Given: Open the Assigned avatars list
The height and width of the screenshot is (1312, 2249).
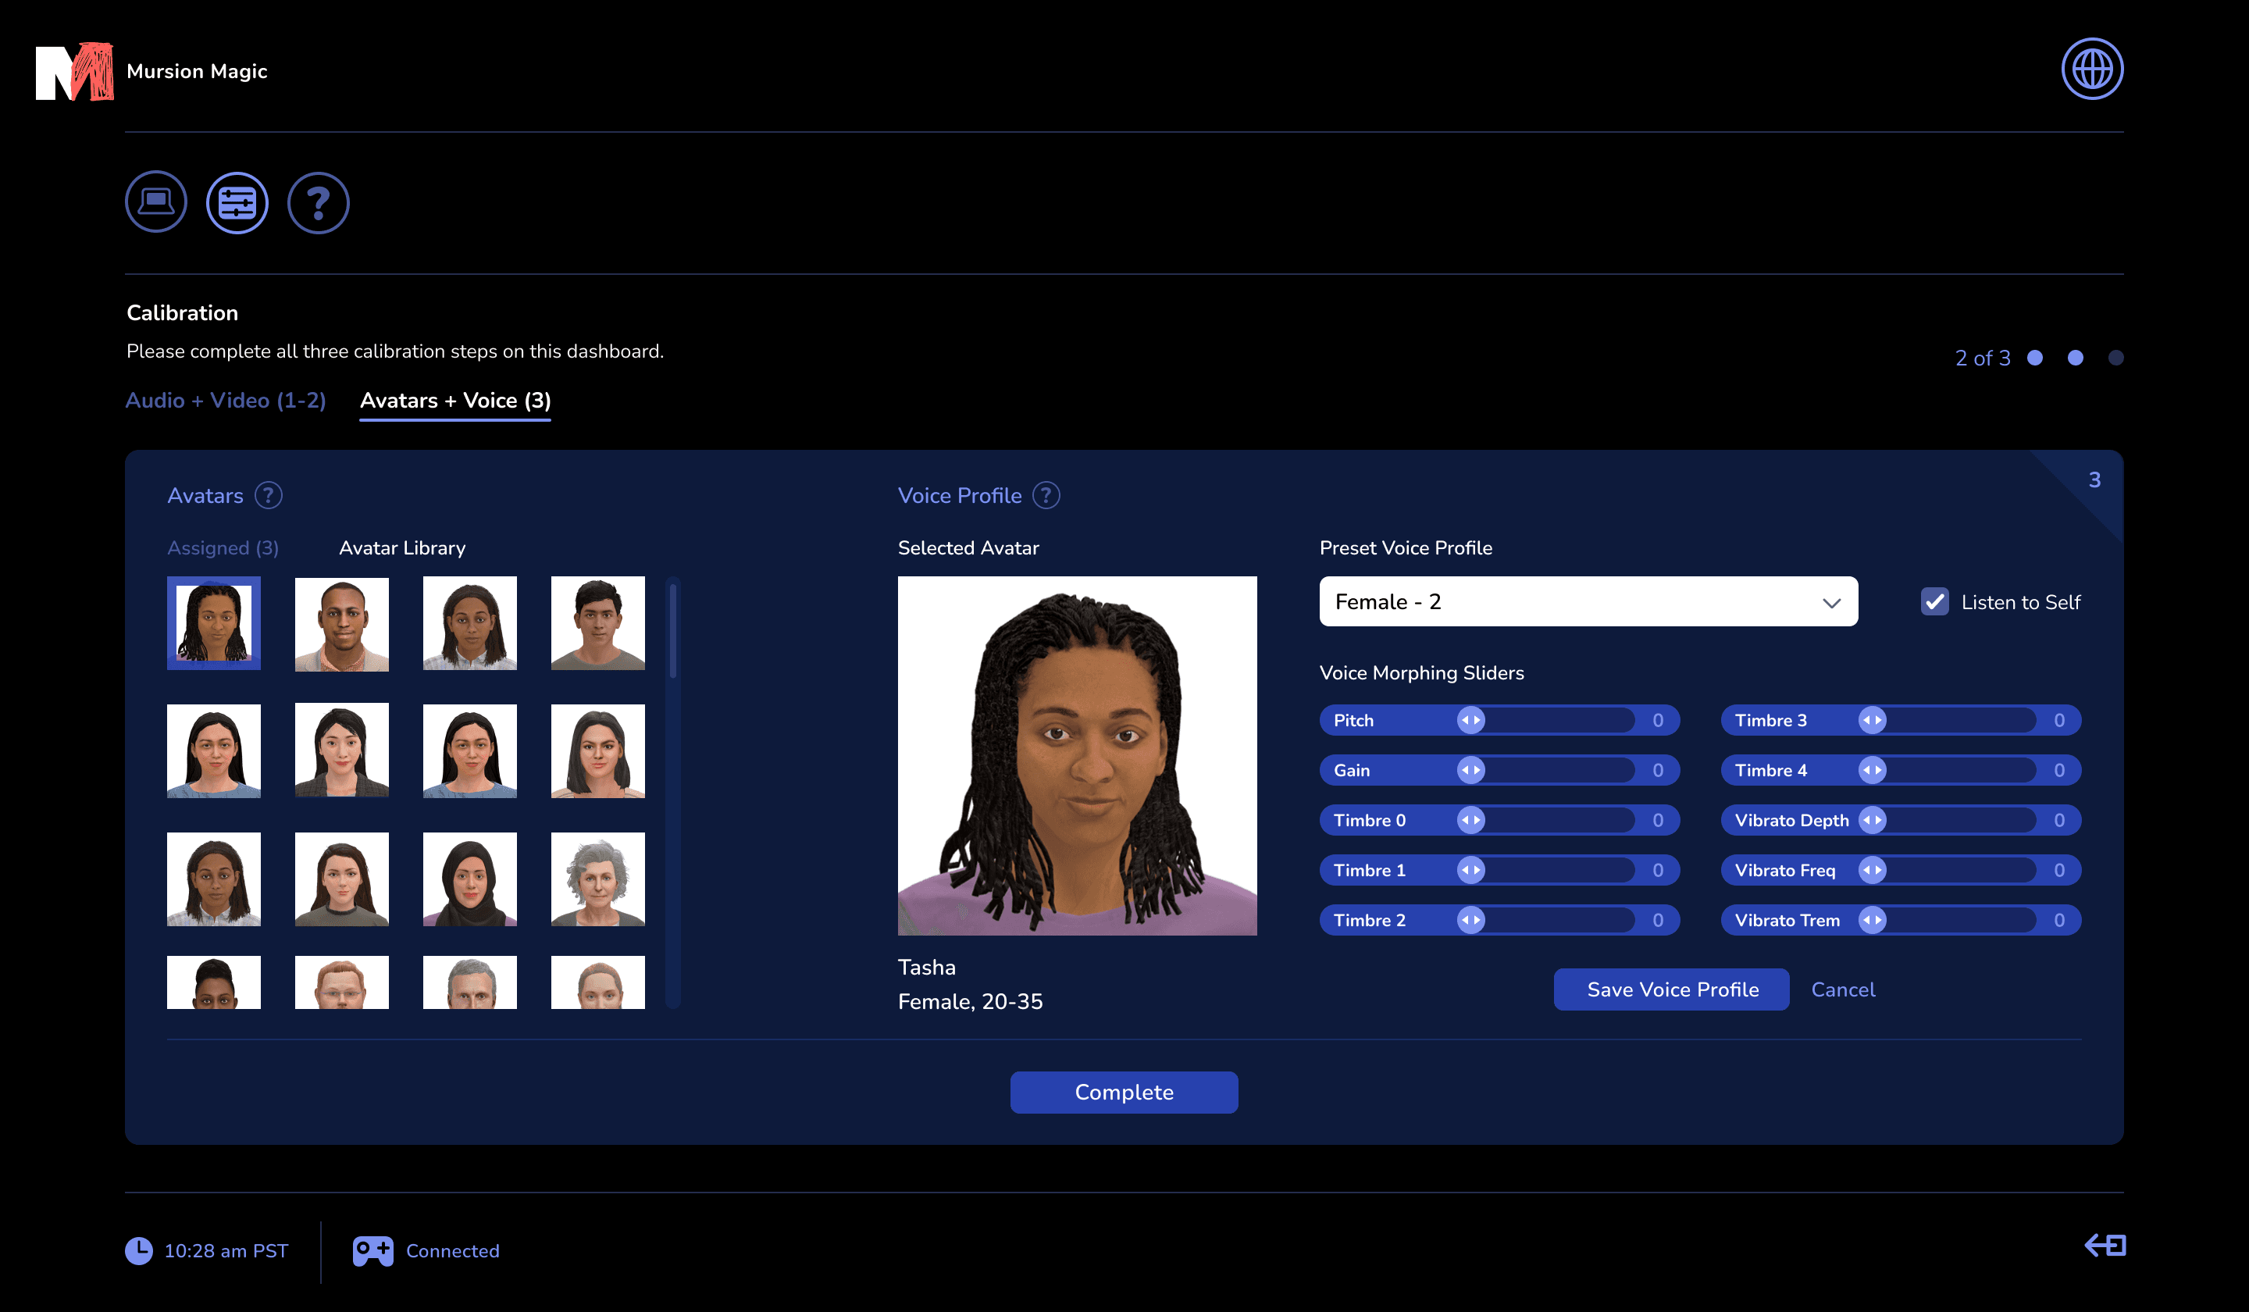Looking at the screenshot, I should tap(223, 548).
